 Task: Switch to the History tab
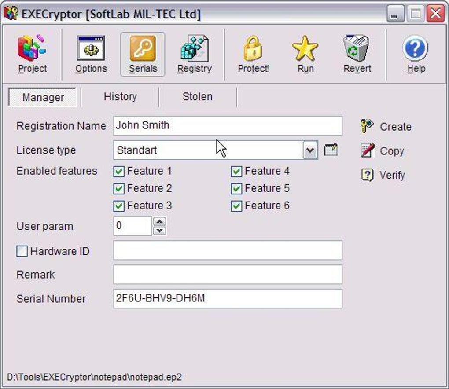coord(120,97)
